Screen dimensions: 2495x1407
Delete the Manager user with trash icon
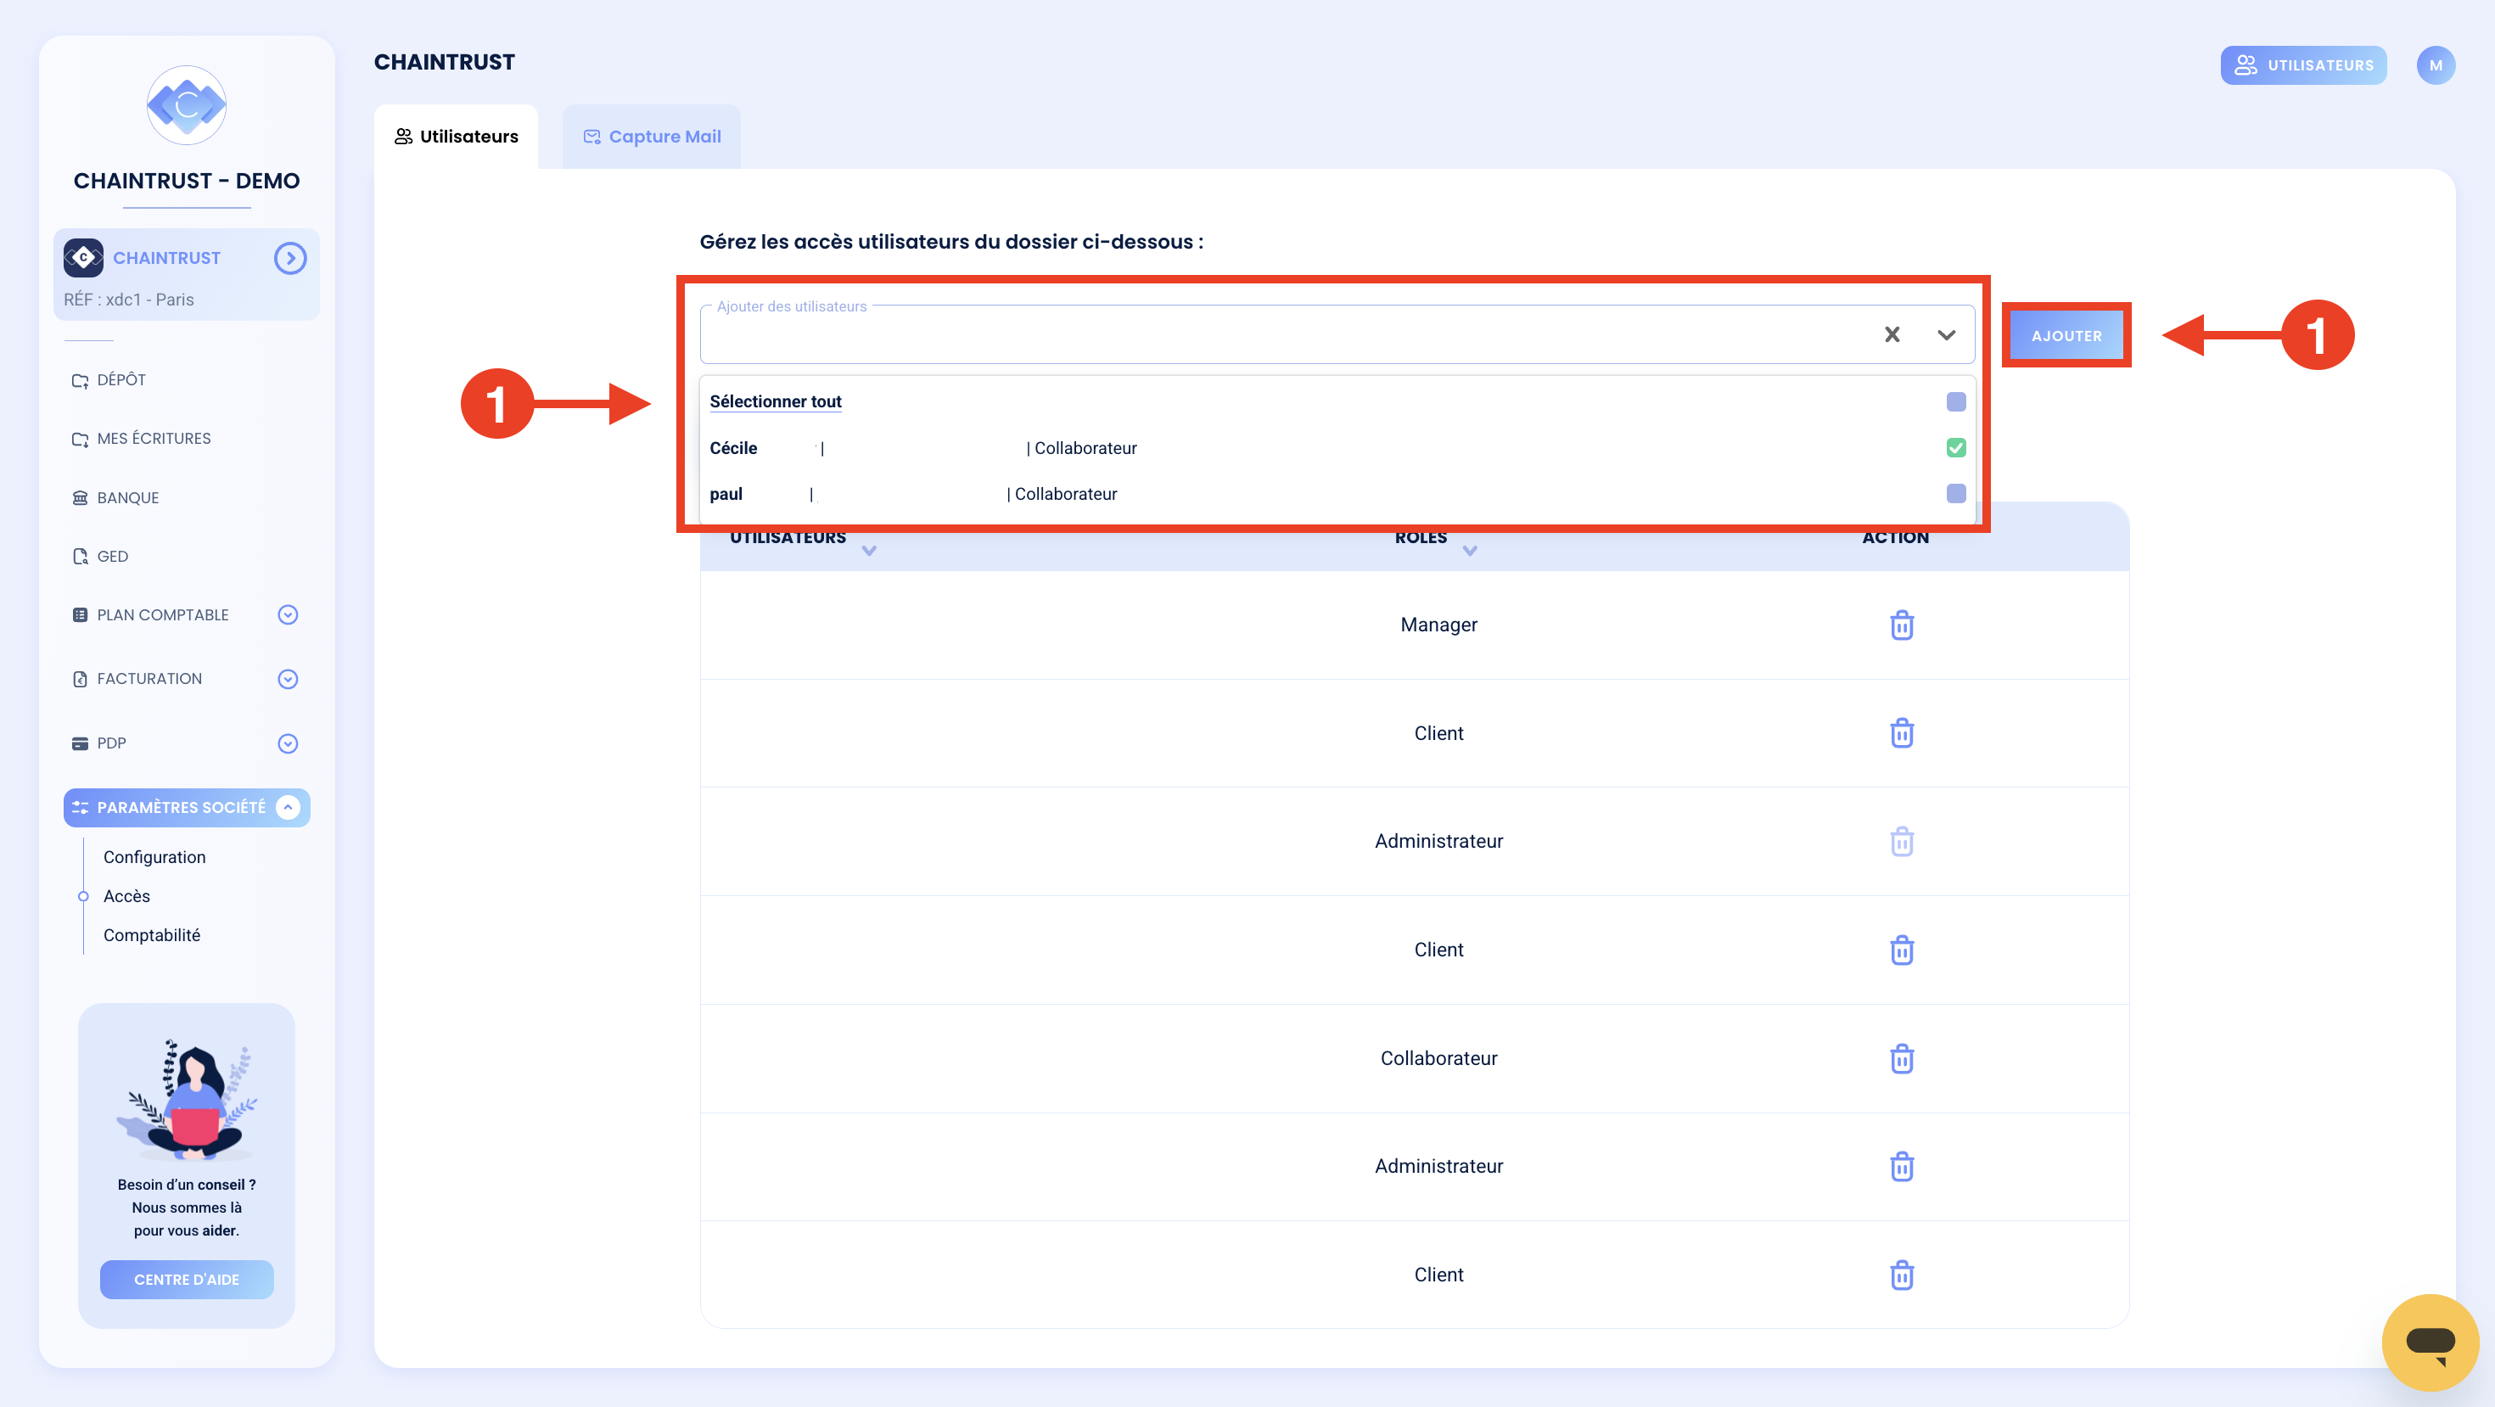point(1901,625)
